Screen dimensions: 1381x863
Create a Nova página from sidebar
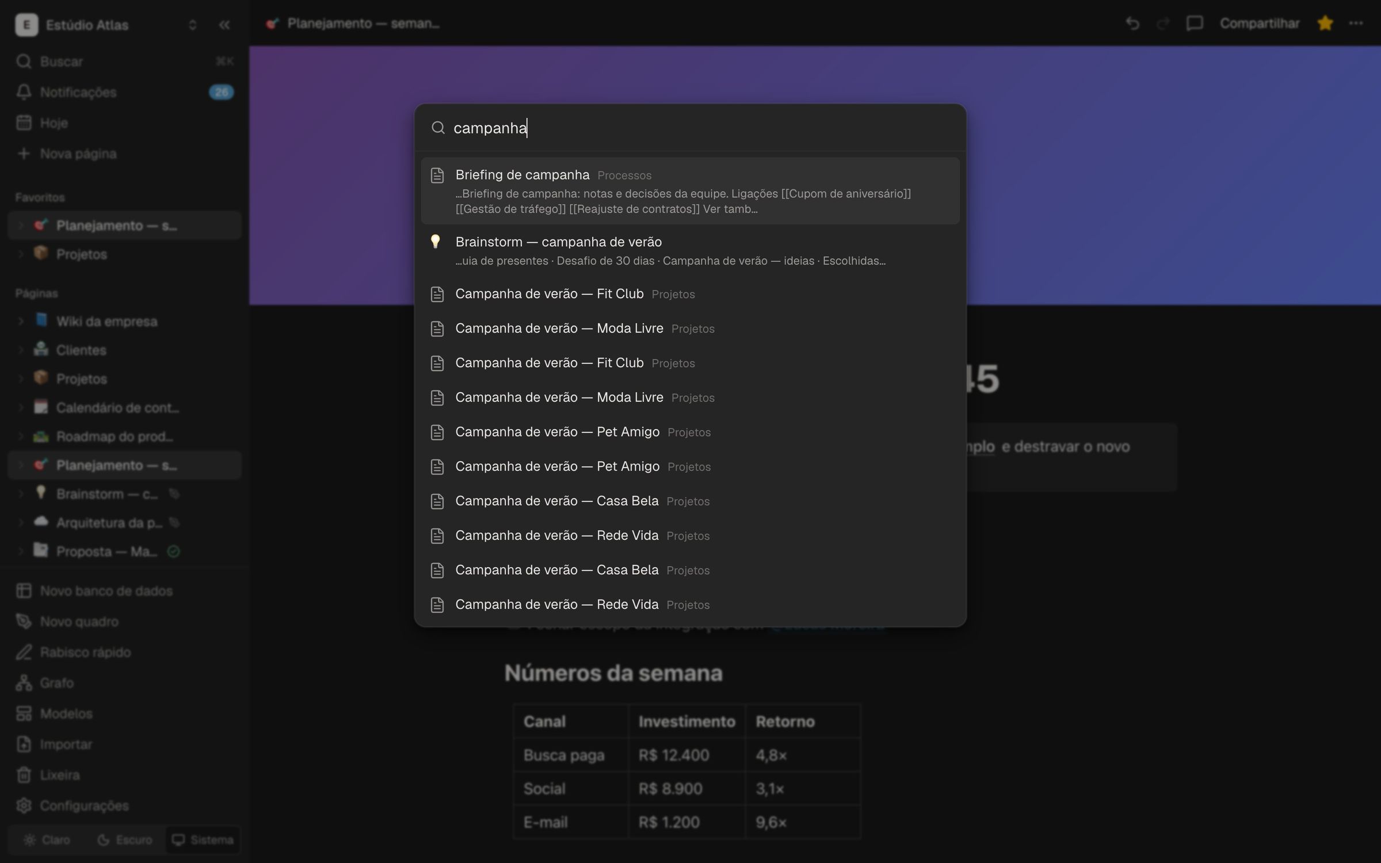[x=124, y=154]
